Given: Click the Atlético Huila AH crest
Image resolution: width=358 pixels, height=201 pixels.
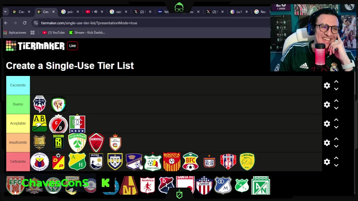Looking at the screenshot, I should click(x=77, y=162).
